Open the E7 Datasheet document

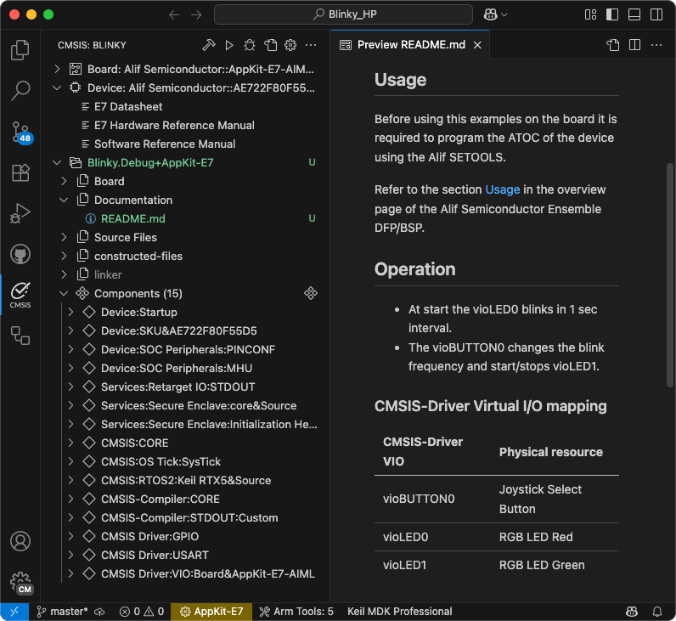pos(128,106)
